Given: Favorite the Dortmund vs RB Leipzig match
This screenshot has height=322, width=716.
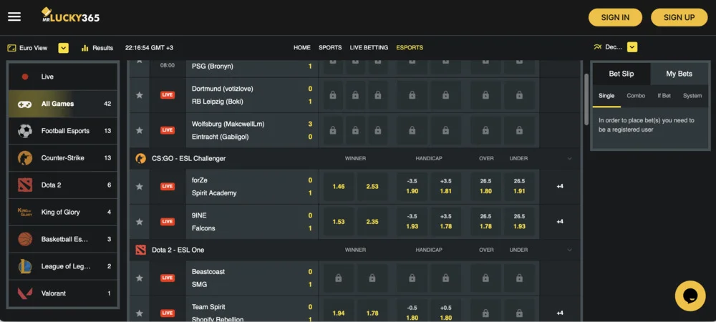Looking at the screenshot, I should click(x=140, y=95).
